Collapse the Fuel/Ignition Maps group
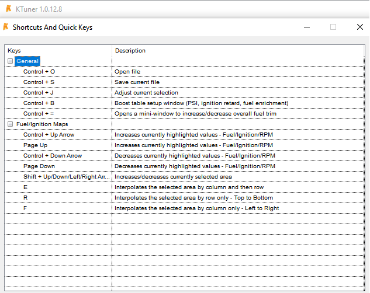The image size is (370, 293). tap(10, 124)
